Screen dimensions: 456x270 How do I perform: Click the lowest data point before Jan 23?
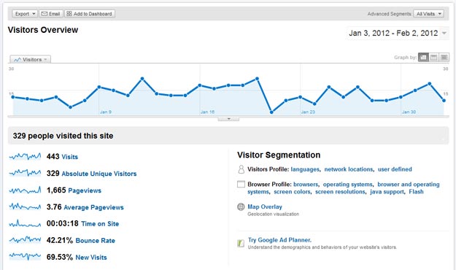click(x=271, y=112)
